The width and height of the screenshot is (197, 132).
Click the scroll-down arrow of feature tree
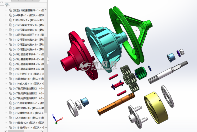click(x=46, y=127)
